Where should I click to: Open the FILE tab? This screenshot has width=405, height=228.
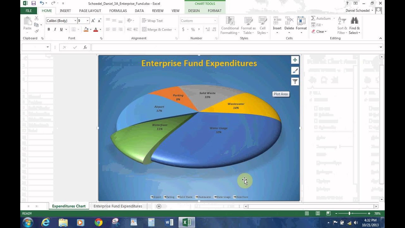point(28,10)
